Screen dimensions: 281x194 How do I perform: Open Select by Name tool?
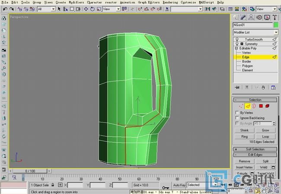point(65,9)
